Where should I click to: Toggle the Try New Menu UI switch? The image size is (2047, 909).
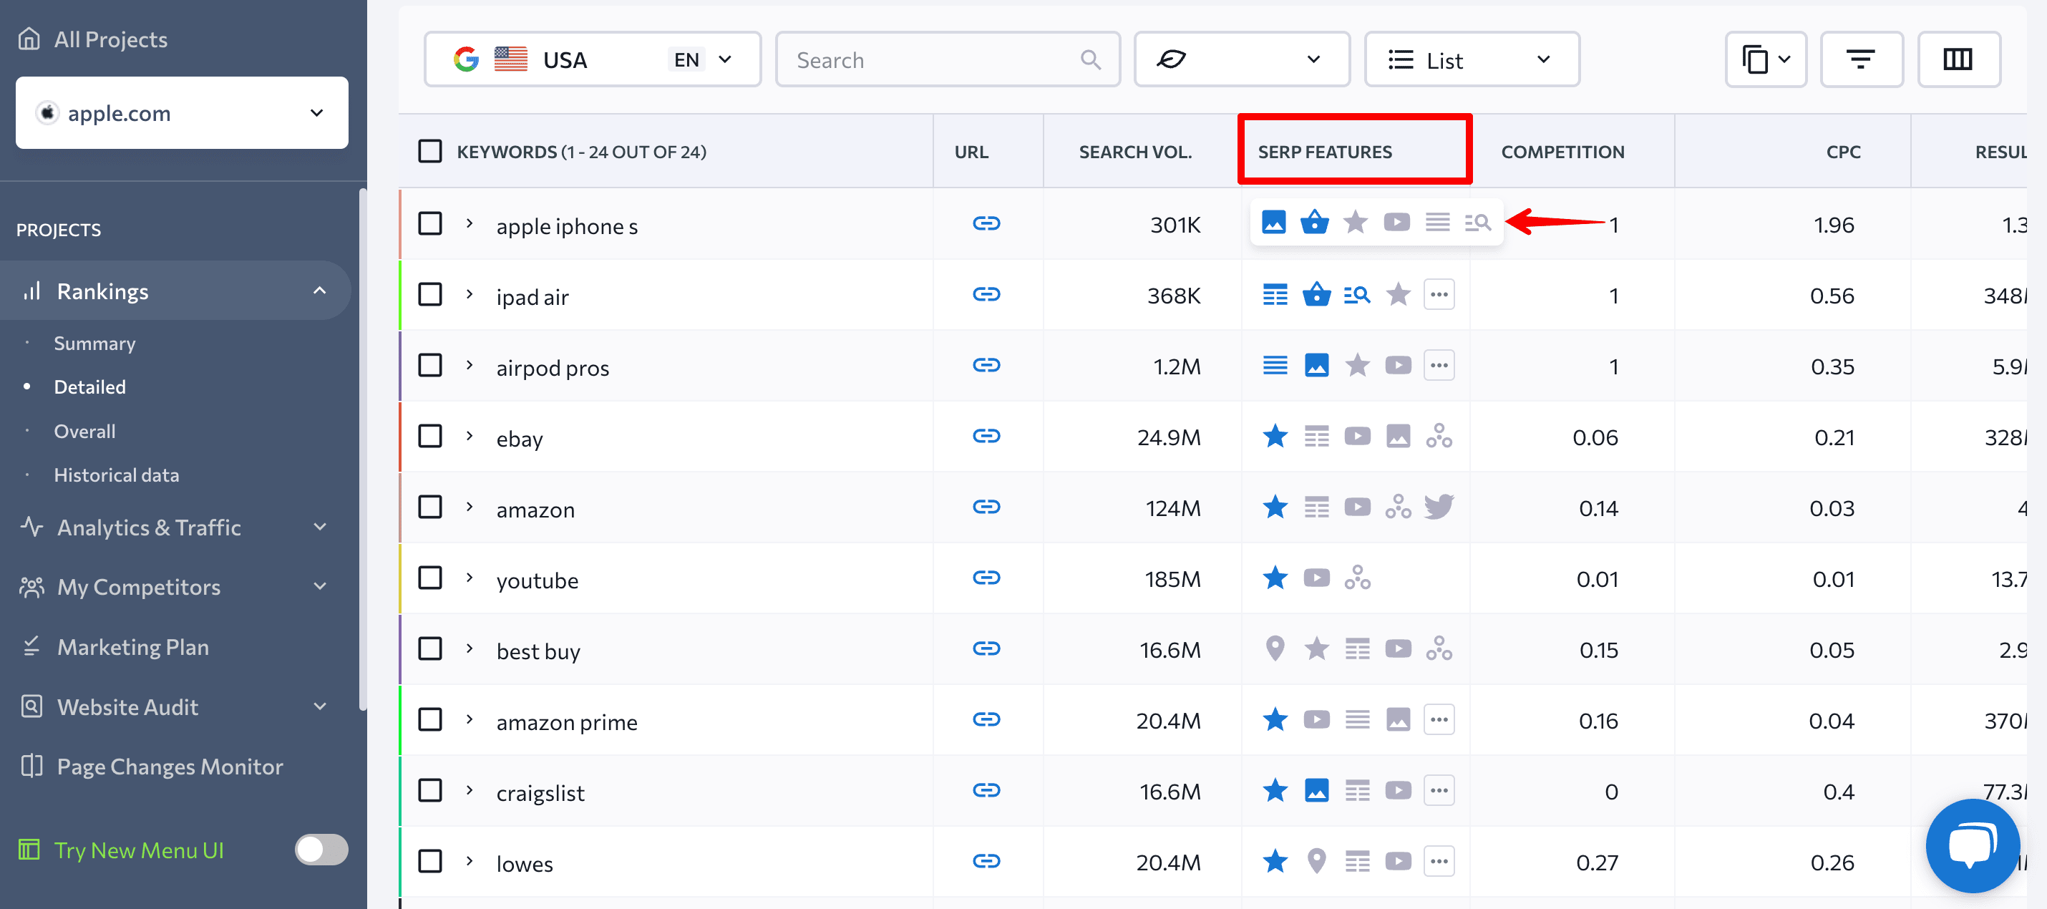point(321,850)
